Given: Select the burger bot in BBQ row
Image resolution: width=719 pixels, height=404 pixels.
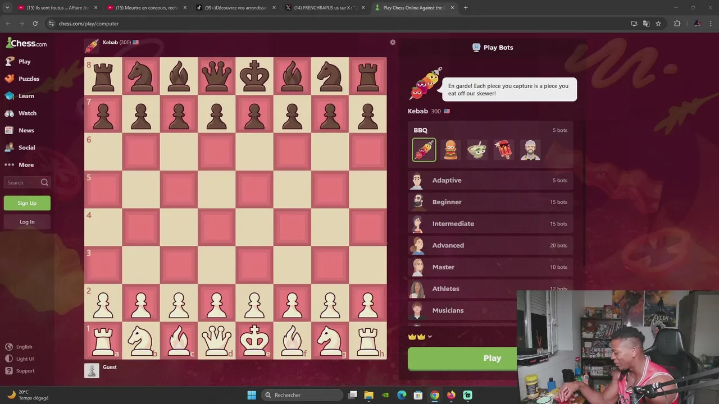Looking at the screenshot, I should (x=450, y=150).
